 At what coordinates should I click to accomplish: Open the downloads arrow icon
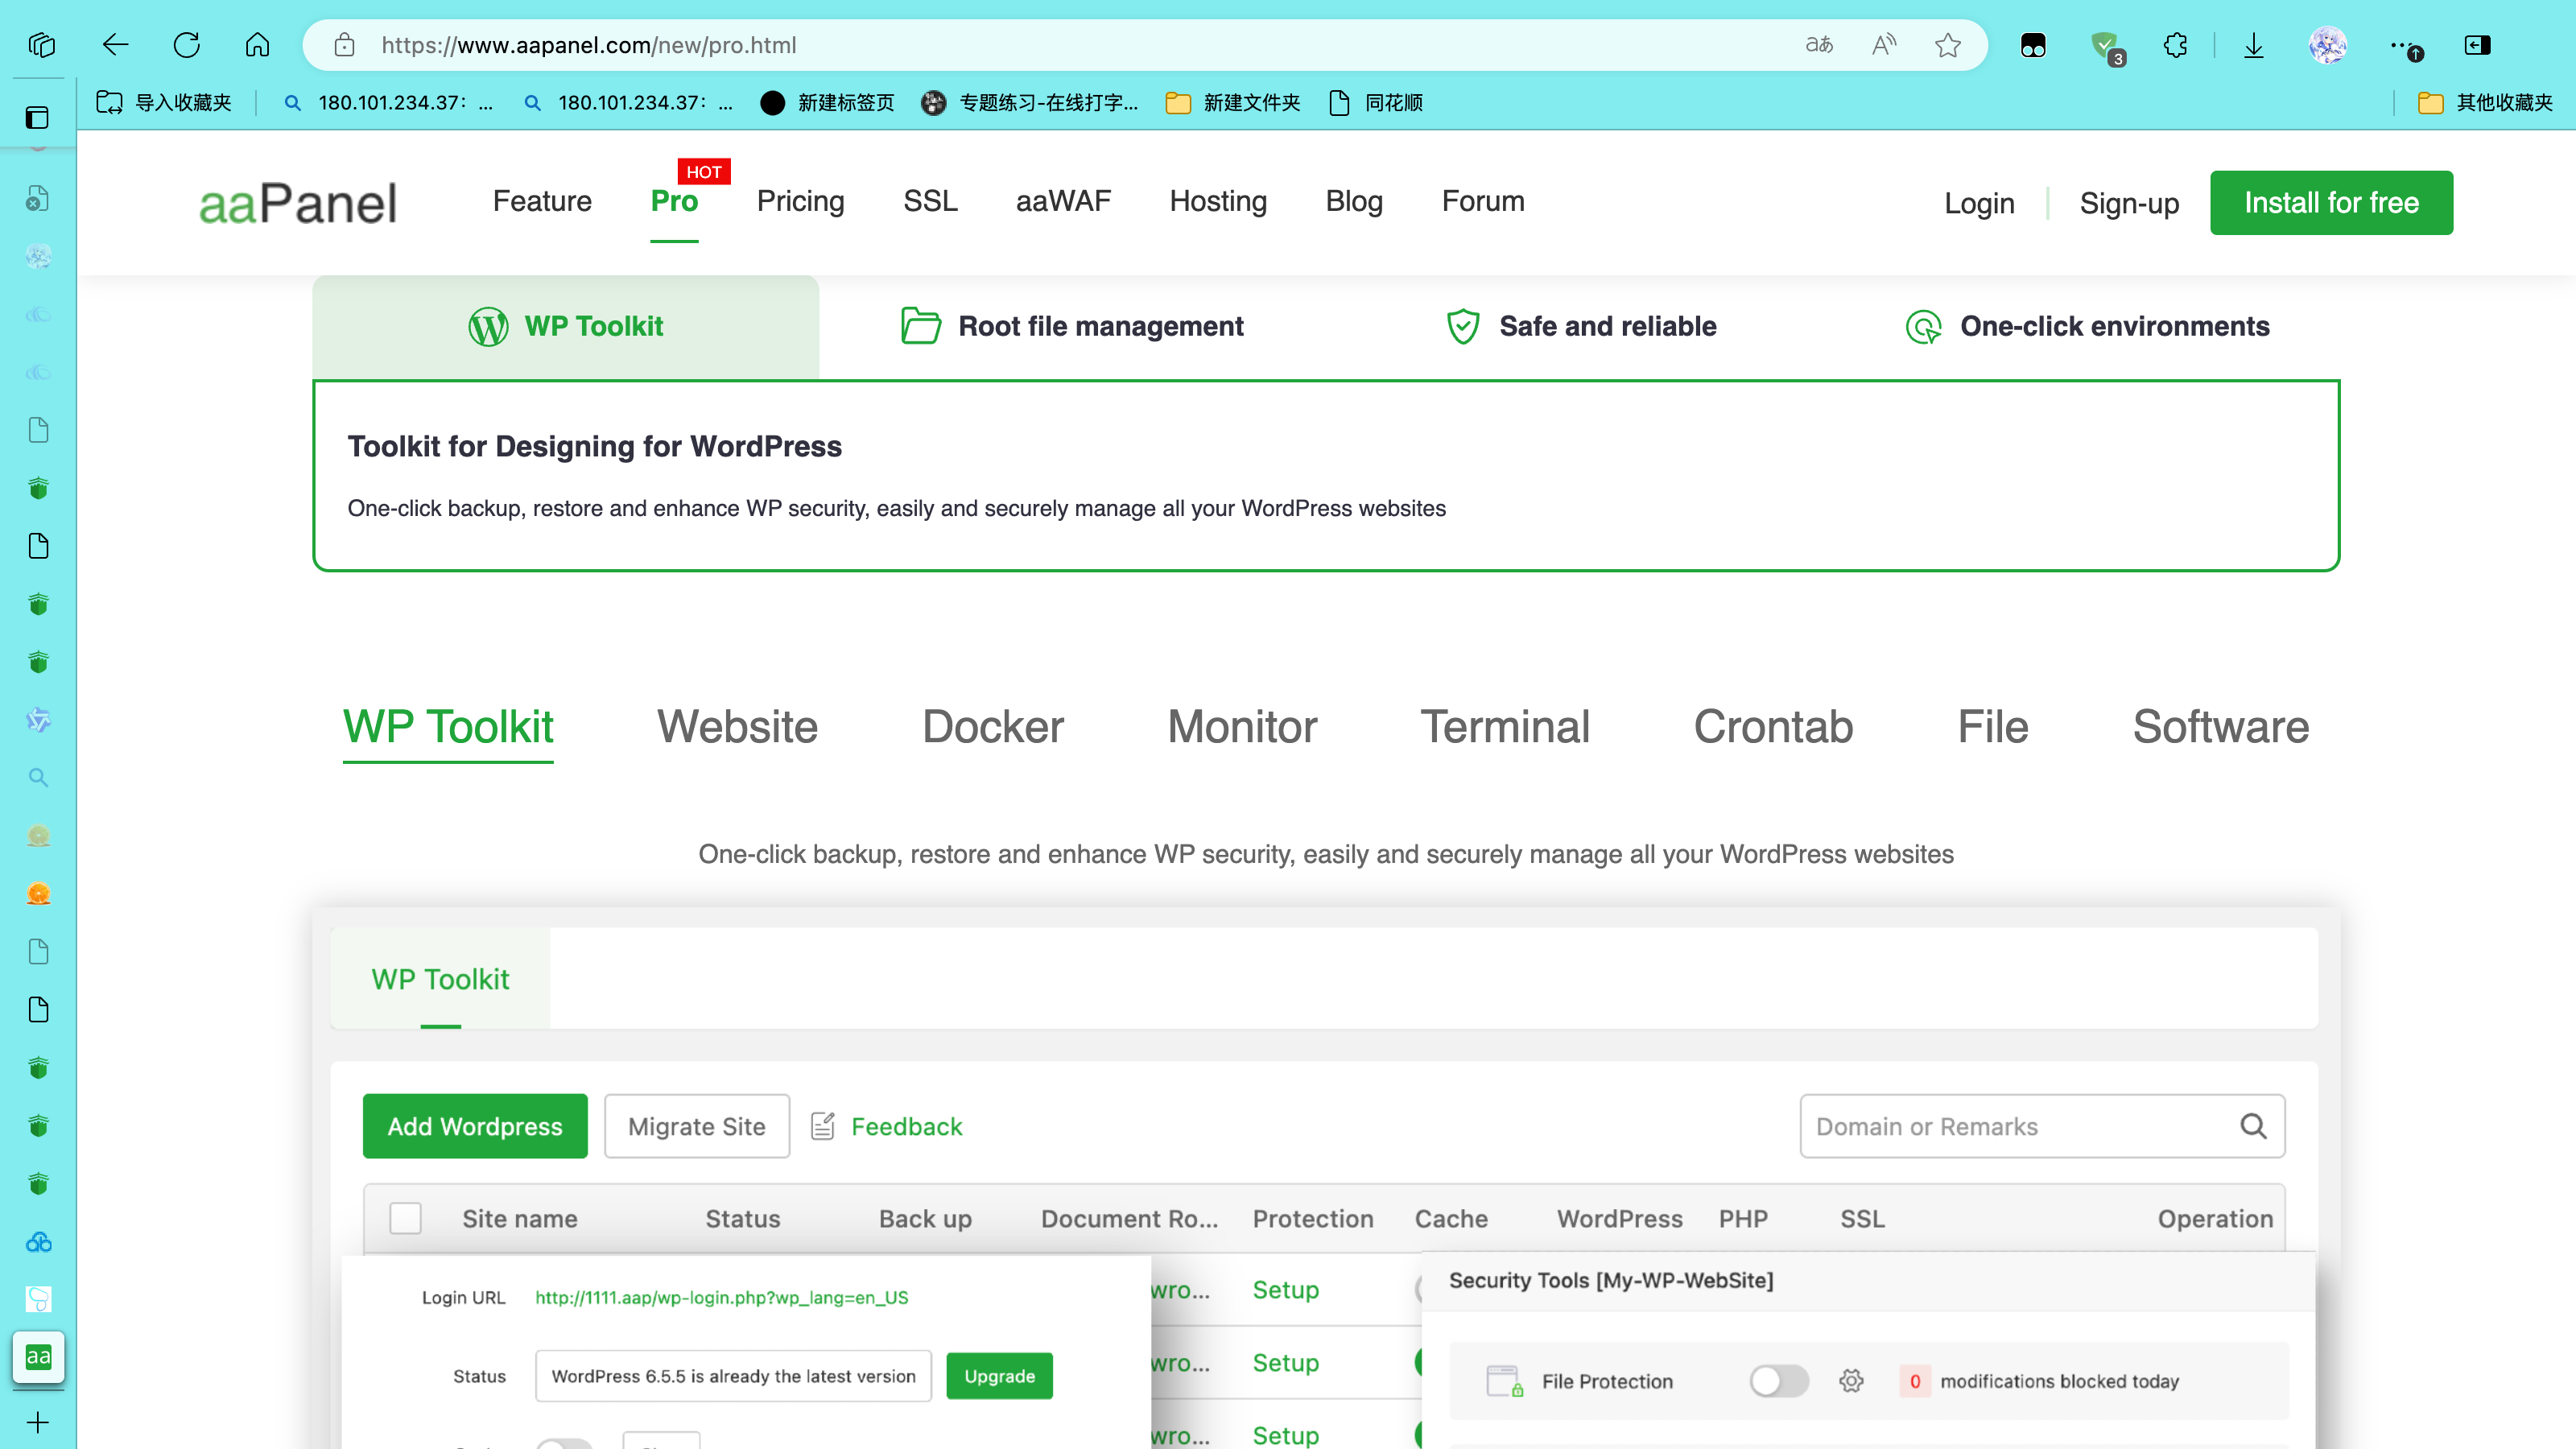click(2254, 45)
